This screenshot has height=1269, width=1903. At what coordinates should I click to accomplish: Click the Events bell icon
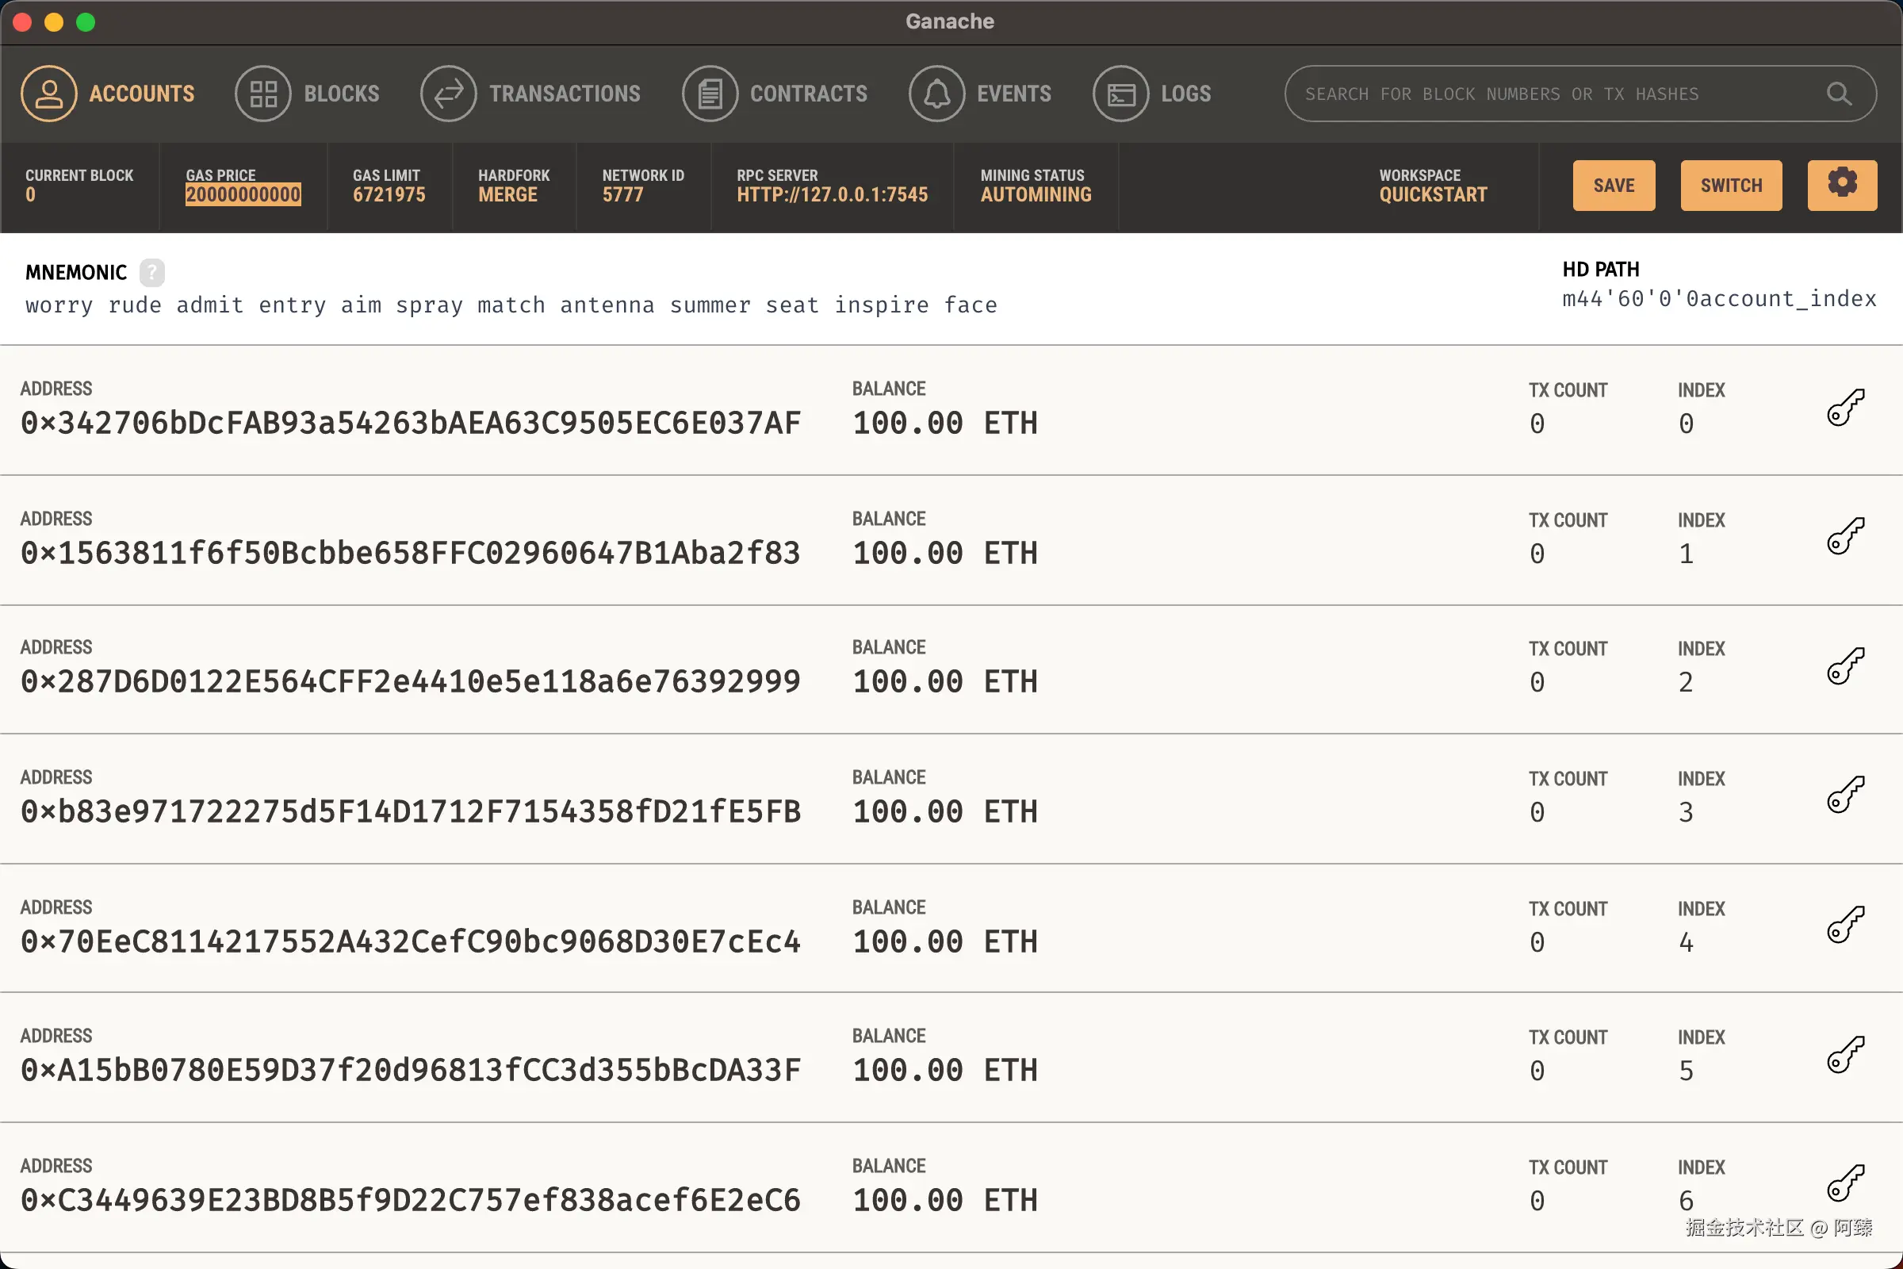(x=936, y=94)
